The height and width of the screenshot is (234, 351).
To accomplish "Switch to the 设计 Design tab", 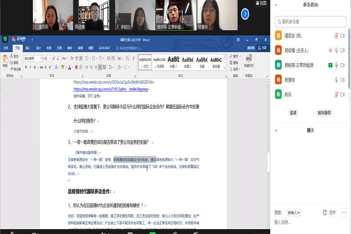I will pos(39,48).
